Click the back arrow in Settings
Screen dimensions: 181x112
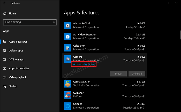[x=4, y=3]
